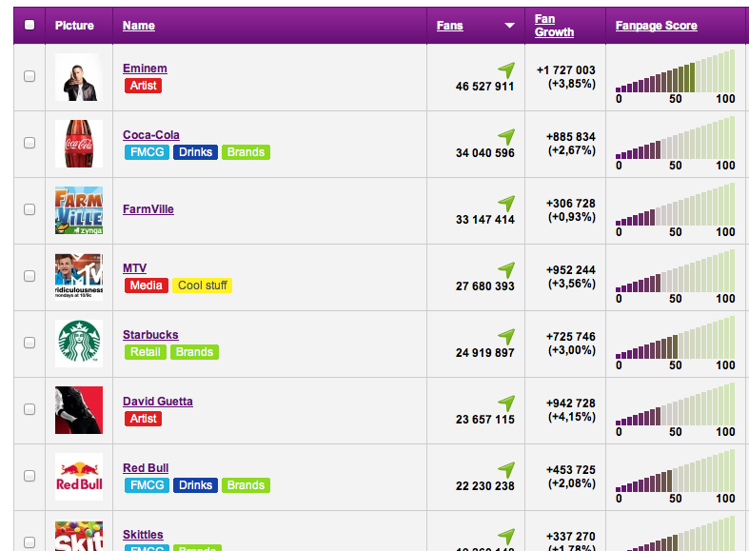Click the Artist tag under David Guetta
This screenshot has width=749, height=551.
point(143,419)
